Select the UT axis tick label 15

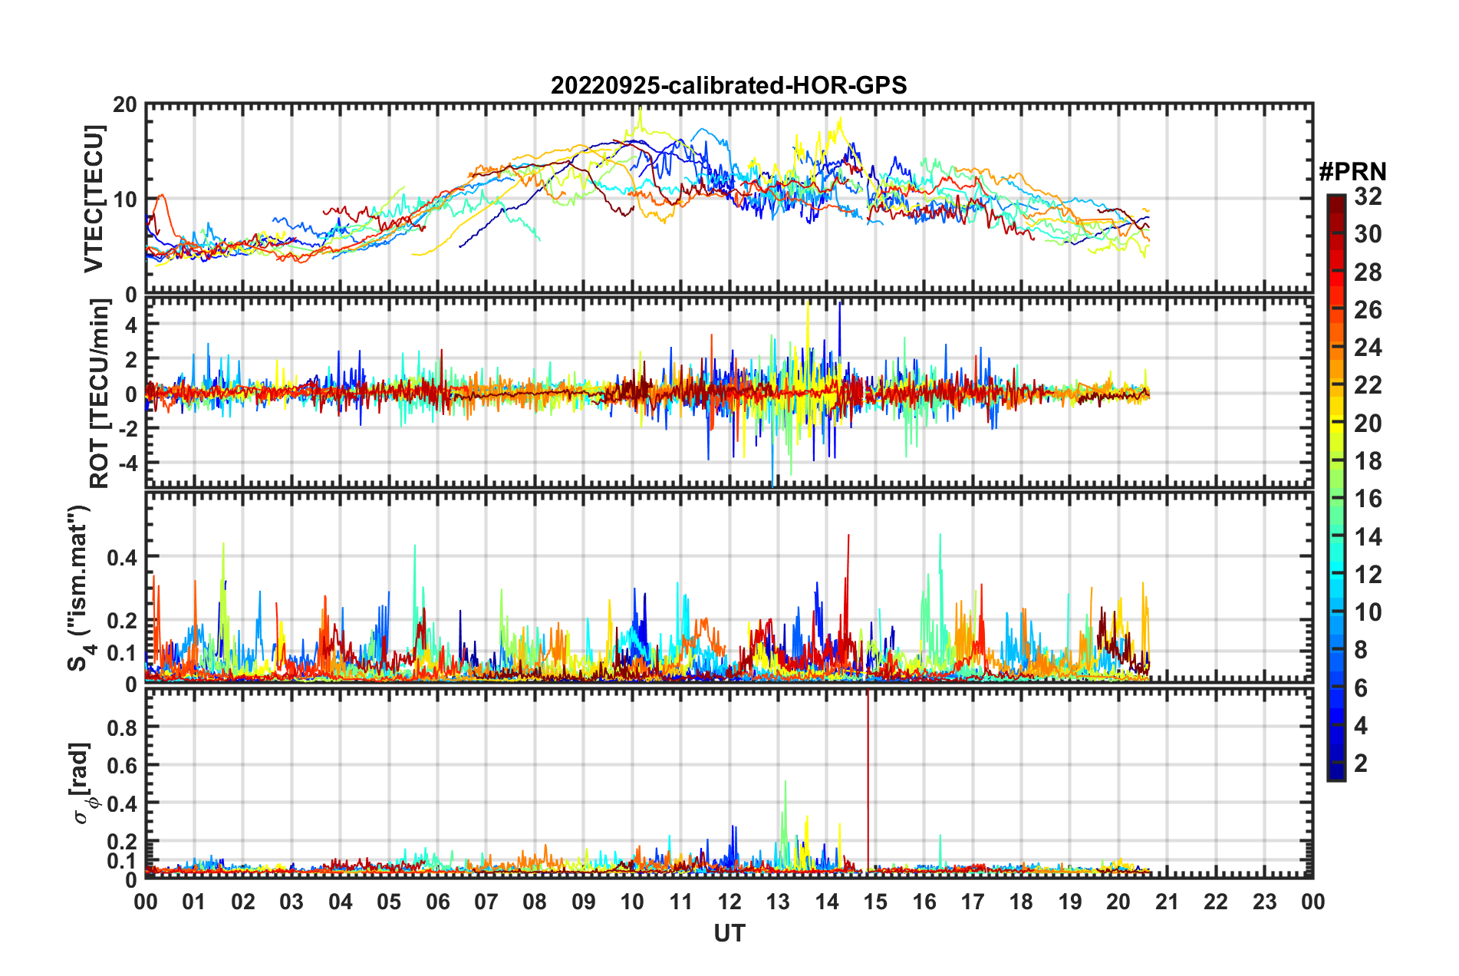coord(875,902)
